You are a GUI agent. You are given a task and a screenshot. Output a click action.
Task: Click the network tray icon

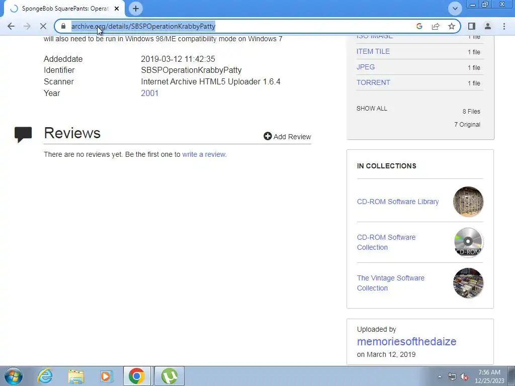click(x=452, y=376)
